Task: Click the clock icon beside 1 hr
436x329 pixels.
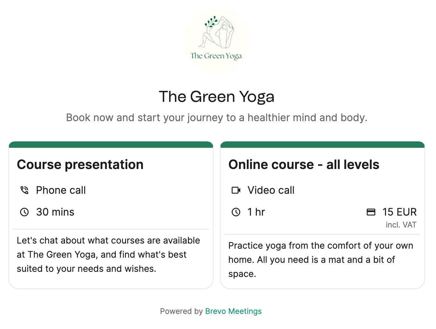Action: (x=236, y=212)
